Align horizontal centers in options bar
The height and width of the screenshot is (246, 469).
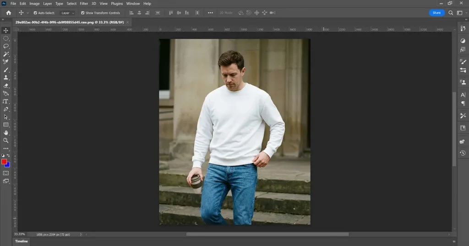[x=139, y=13]
